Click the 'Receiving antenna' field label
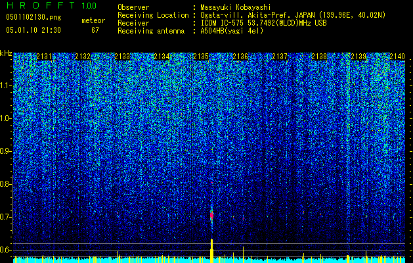 pyautogui.click(x=151, y=31)
